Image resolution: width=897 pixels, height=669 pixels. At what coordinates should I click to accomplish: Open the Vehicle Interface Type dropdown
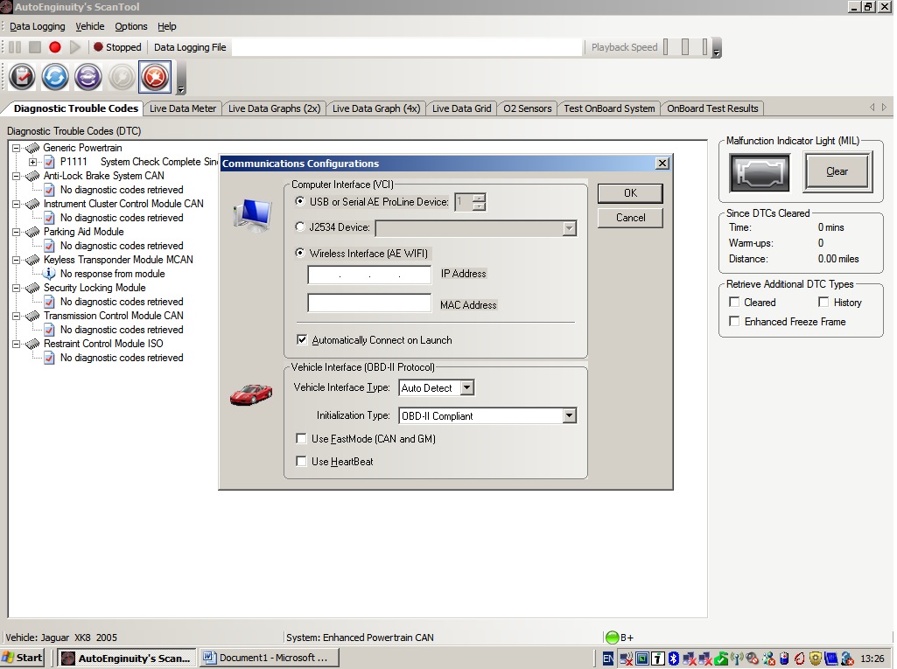tap(467, 387)
